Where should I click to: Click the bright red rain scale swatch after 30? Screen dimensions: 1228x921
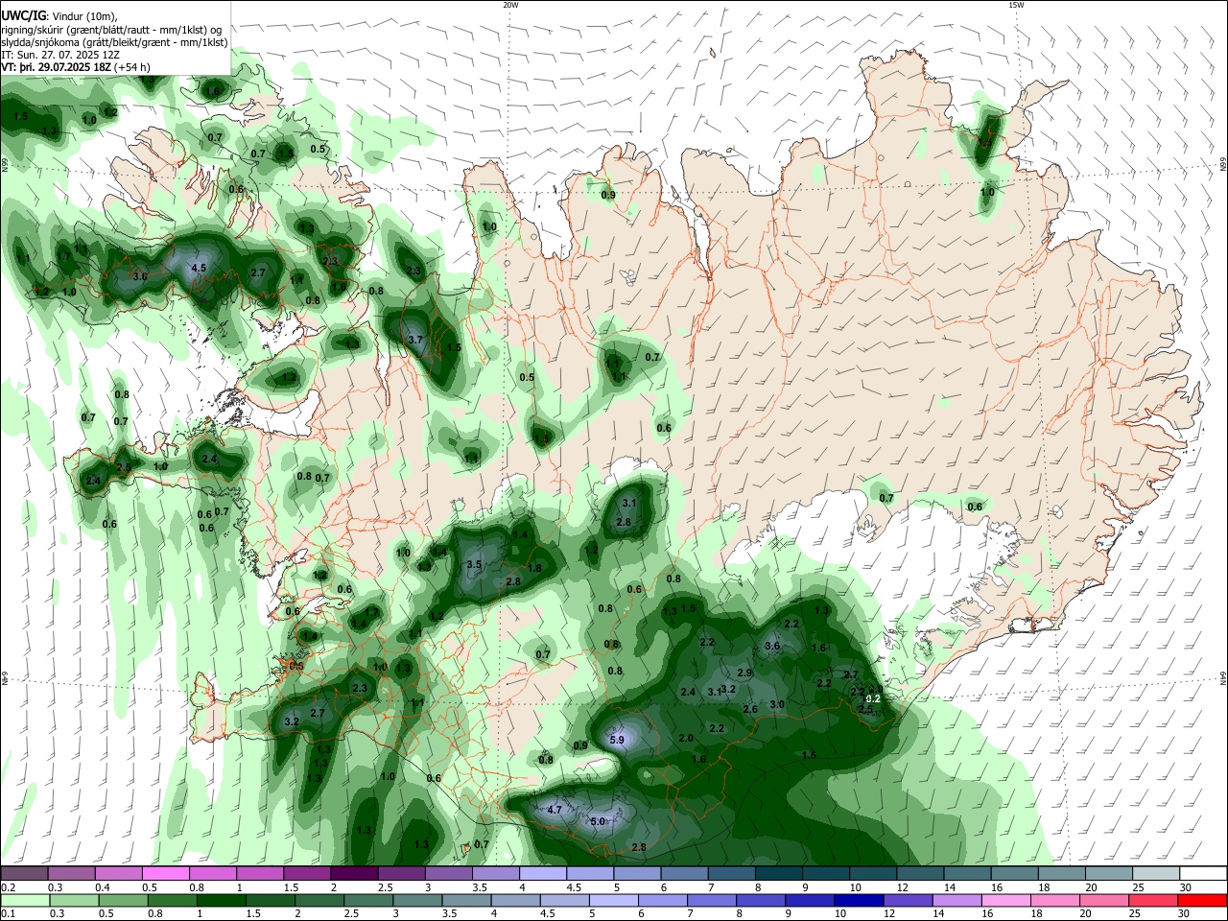coord(1202,900)
